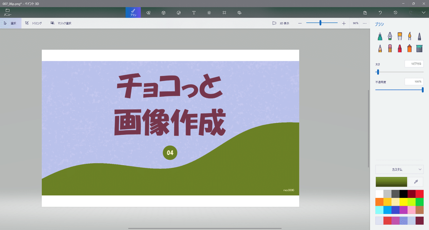
Task: Pick the dark maroon custom swatch
Action: tap(419, 221)
